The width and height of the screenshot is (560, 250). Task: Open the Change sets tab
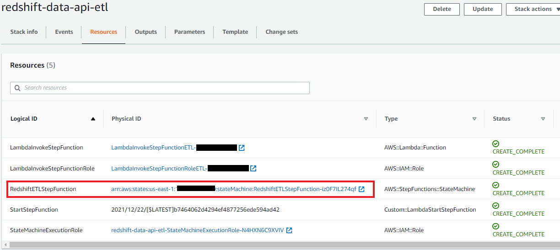tap(282, 32)
